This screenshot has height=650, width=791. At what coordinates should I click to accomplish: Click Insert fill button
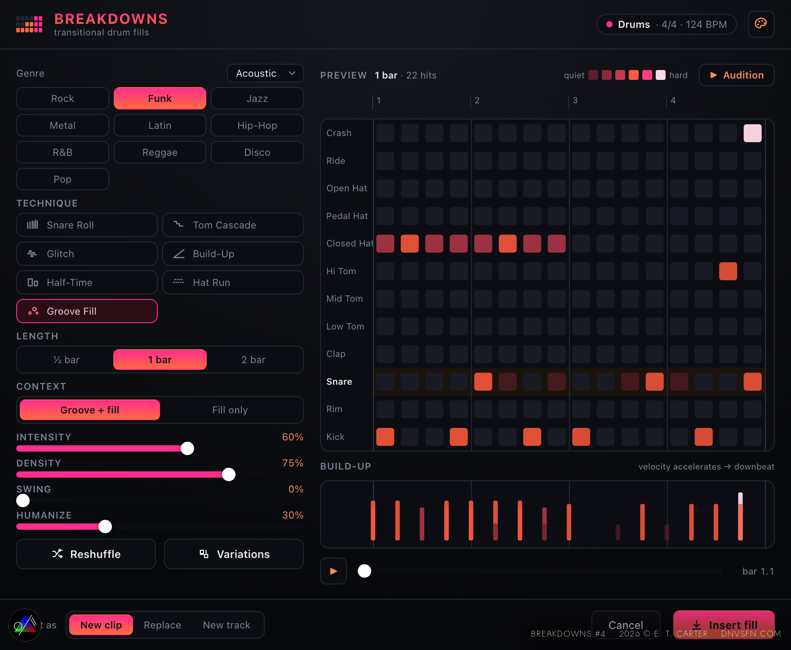[724, 625]
